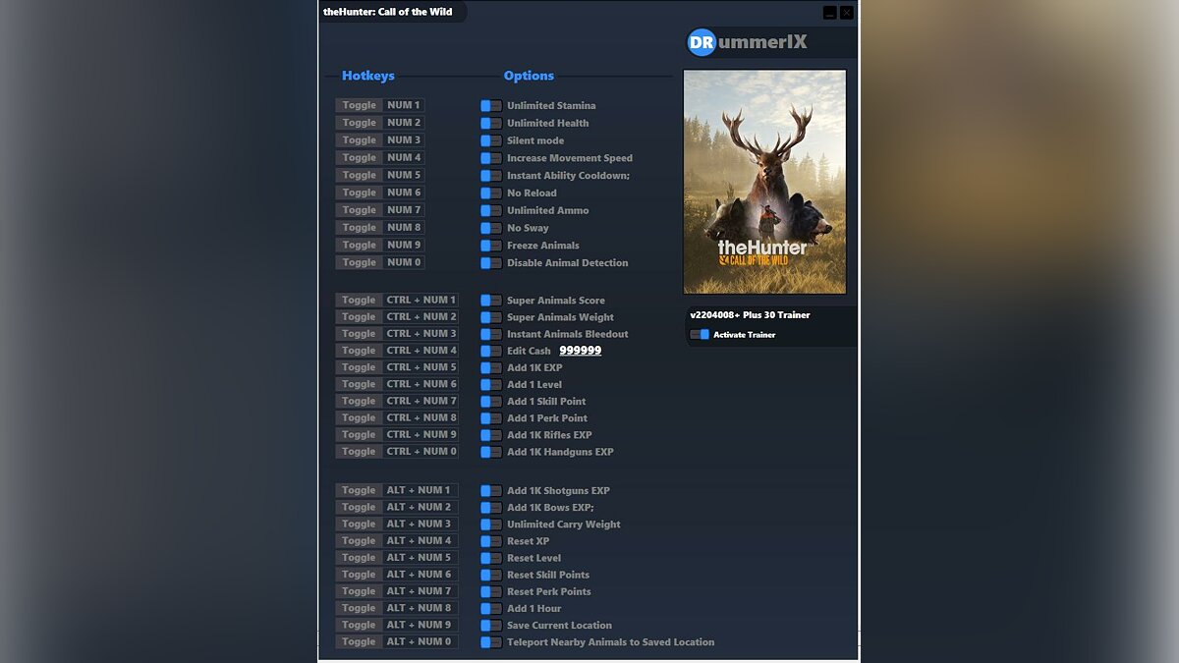This screenshot has width=1179, height=663.
Task: Select the ALT + NUM 0 hotkey field
Action: pyautogui.click(x=420, y=642)
